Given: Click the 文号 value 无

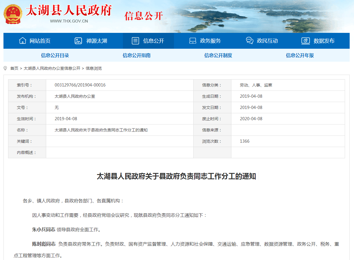Looking at the screenshot, I should (57, 108).
